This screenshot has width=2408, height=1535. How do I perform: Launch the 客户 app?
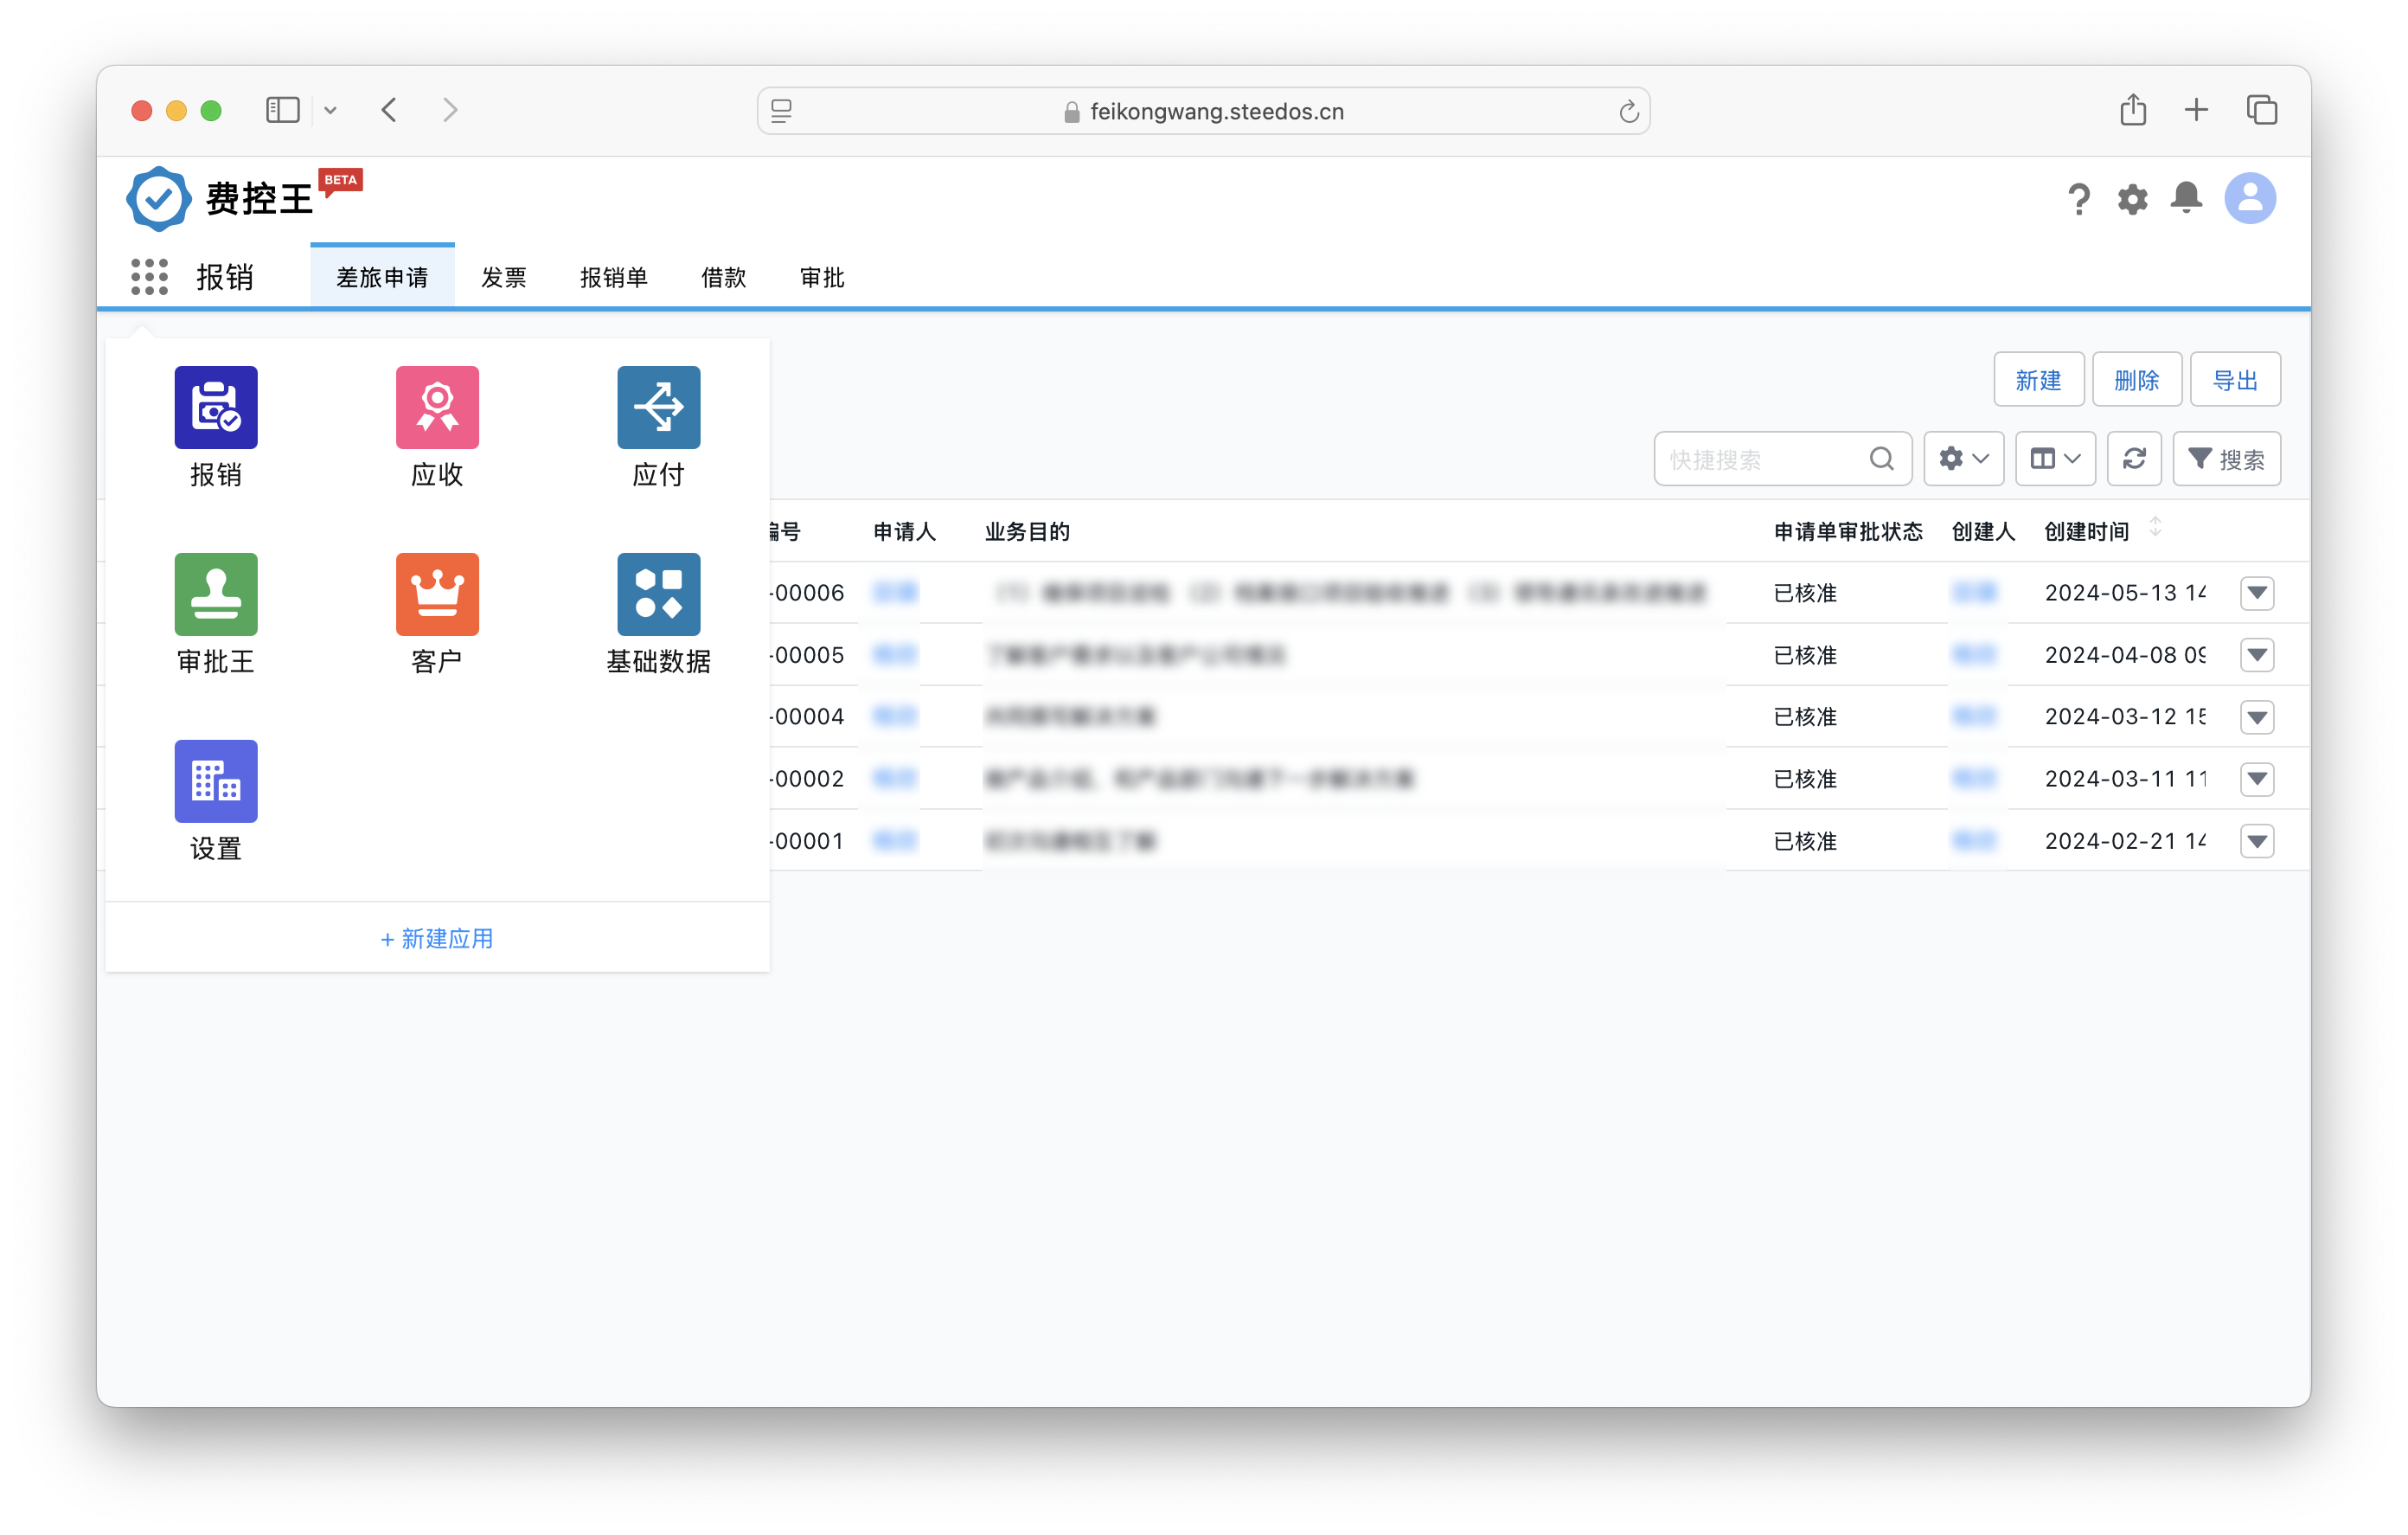437,594
